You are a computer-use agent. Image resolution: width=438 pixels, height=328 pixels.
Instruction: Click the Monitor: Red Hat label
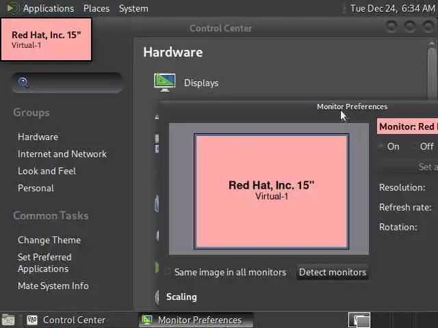pos(407,126)
